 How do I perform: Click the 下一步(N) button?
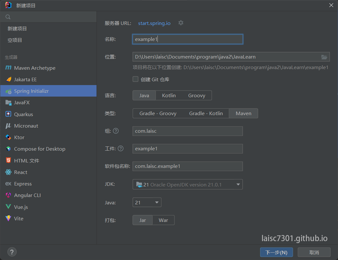tap(276, 252)
